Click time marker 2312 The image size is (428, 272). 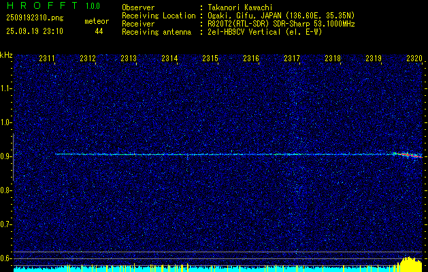coord(88,58)
